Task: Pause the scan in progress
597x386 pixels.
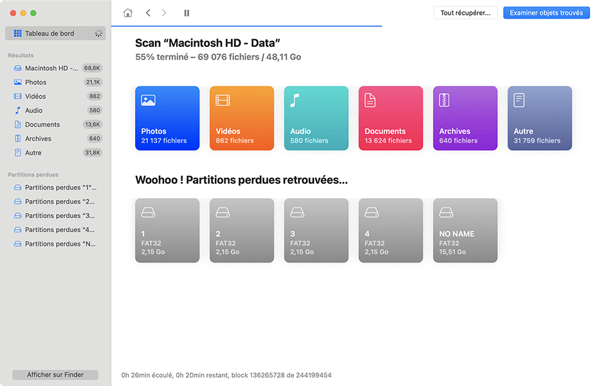Action: click(x=187, y=13)
